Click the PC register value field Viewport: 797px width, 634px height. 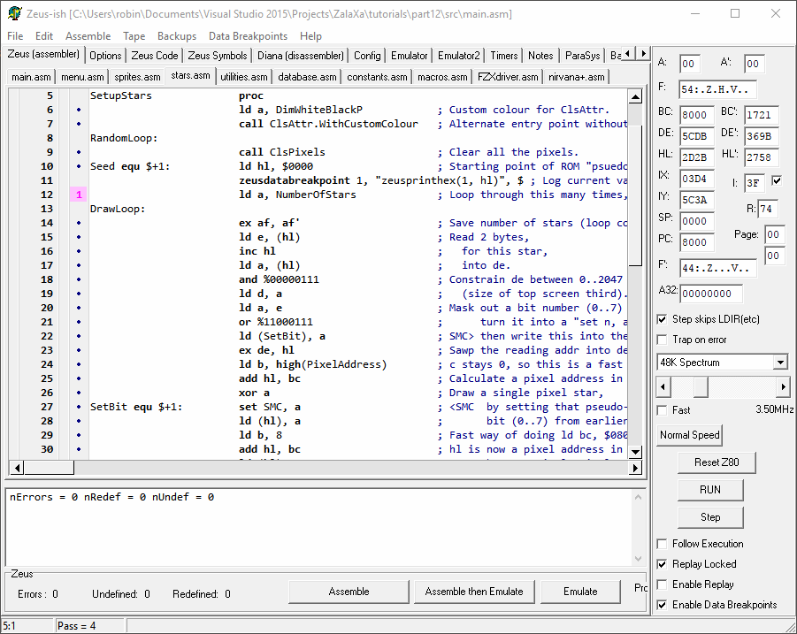(x=698, y=242)
